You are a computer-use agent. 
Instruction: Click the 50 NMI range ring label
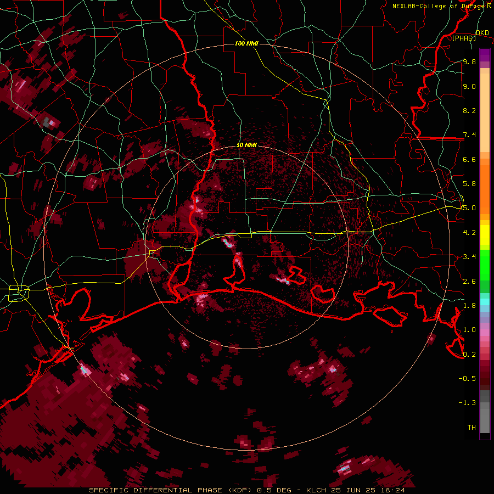click(246, 145)
